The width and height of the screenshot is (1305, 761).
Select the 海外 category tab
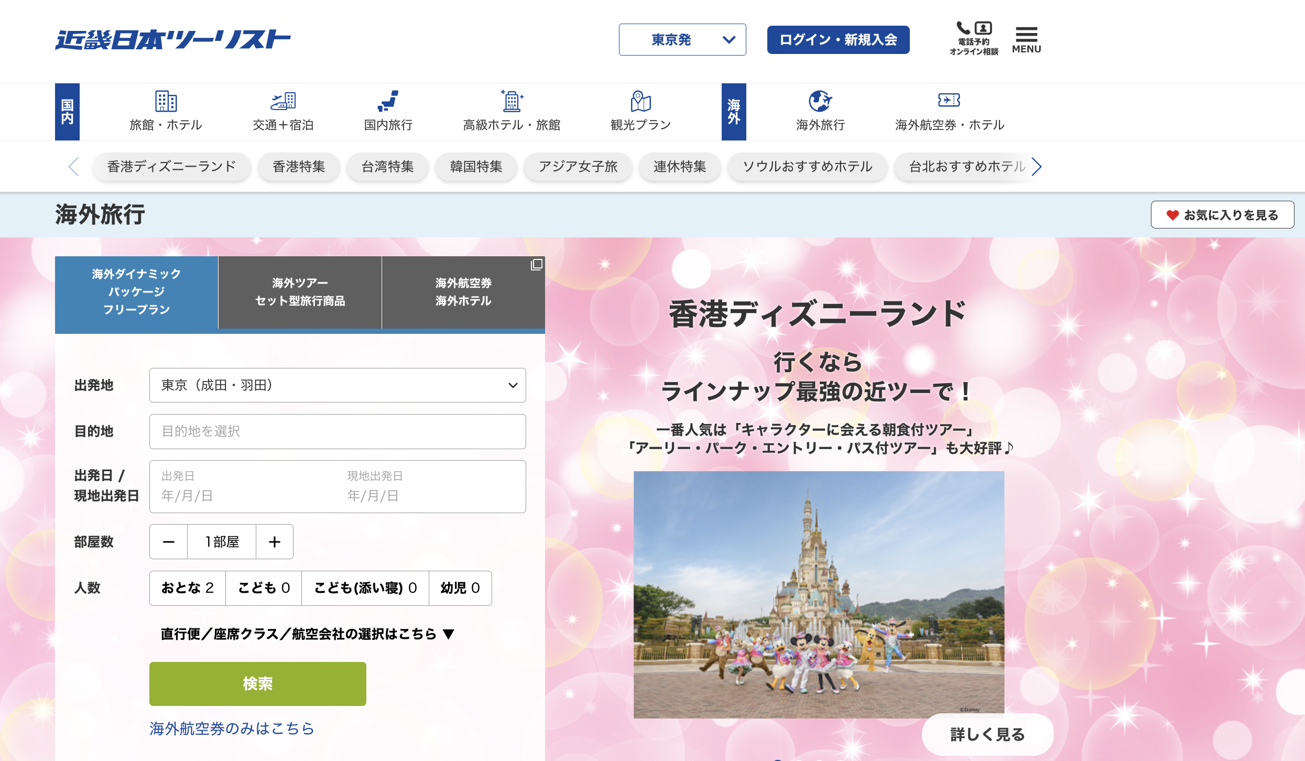[734, 112]
